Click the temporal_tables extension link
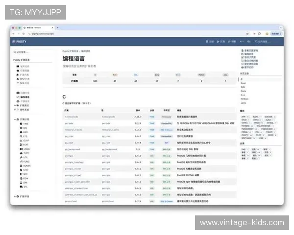Image resolution: width=294 pixels, height=235 pixels. [x=73, y=130]
